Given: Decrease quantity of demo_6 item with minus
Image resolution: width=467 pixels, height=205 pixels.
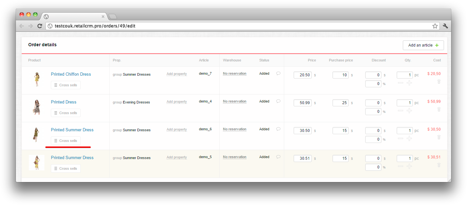Looking at the screenshot, I should [x=401, y=138].
